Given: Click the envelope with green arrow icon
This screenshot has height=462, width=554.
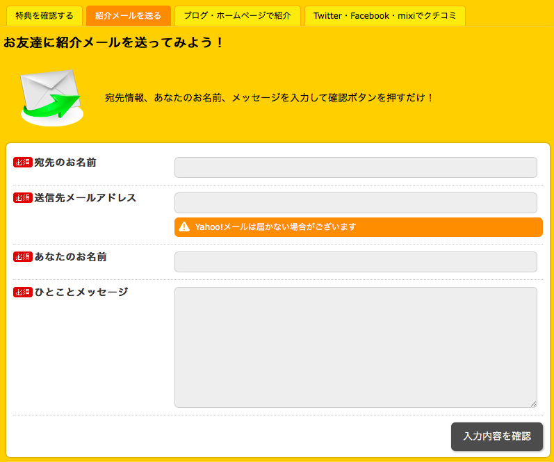Looking at the screenshot, I should pyautogui.click(x=51, y=98).
